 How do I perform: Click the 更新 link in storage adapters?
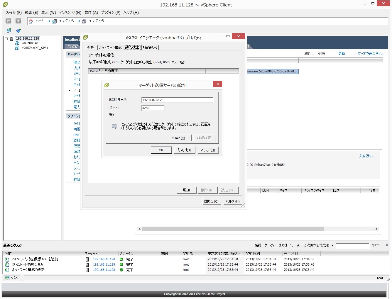342,54
